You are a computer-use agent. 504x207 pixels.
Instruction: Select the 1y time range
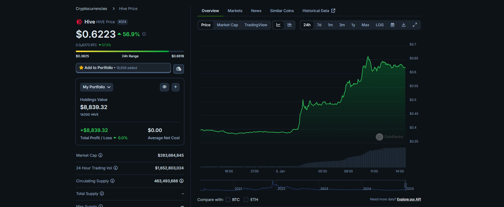coord(353,25)
